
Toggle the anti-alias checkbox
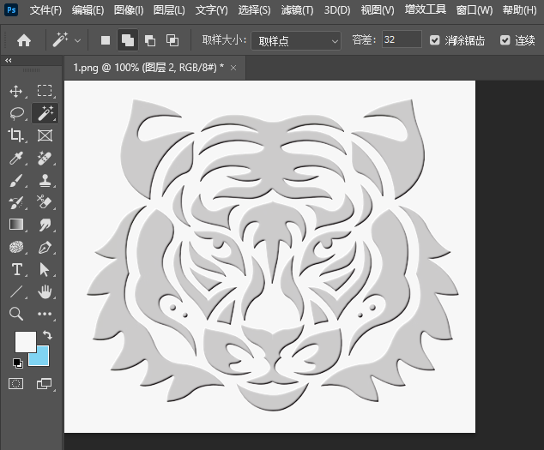[434, 40]
